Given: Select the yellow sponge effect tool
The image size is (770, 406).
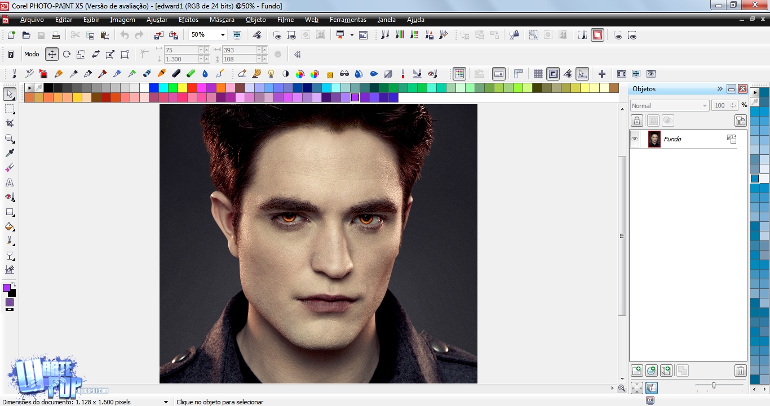Looking at the screenshot, I should pyautogui.click(x=330, y=74).
